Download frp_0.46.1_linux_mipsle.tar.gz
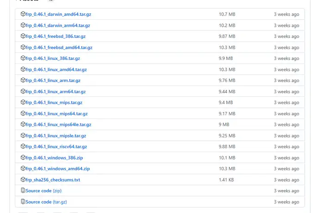This screenshot has height=213, width=333. click(56, 136)
